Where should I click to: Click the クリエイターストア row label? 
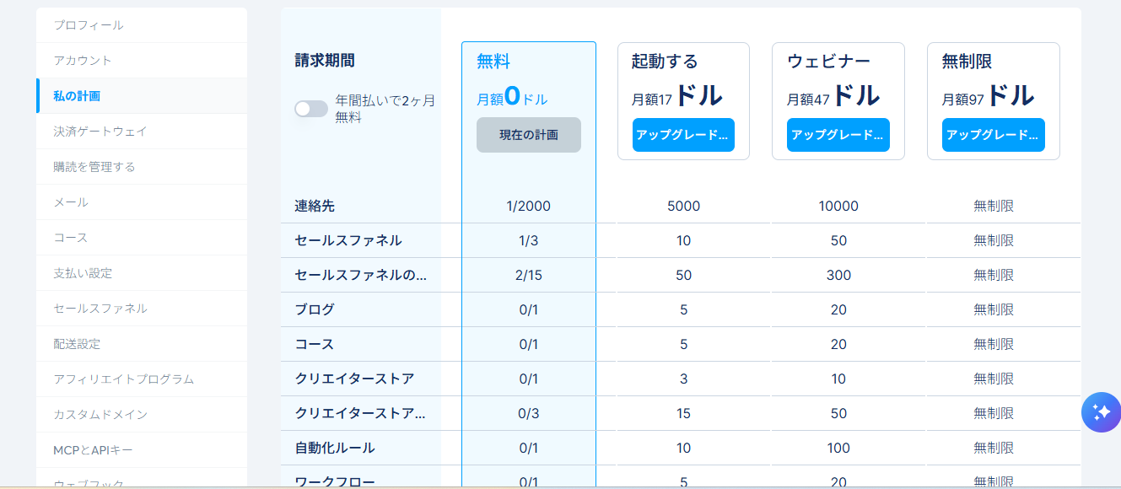click(354, 379)
